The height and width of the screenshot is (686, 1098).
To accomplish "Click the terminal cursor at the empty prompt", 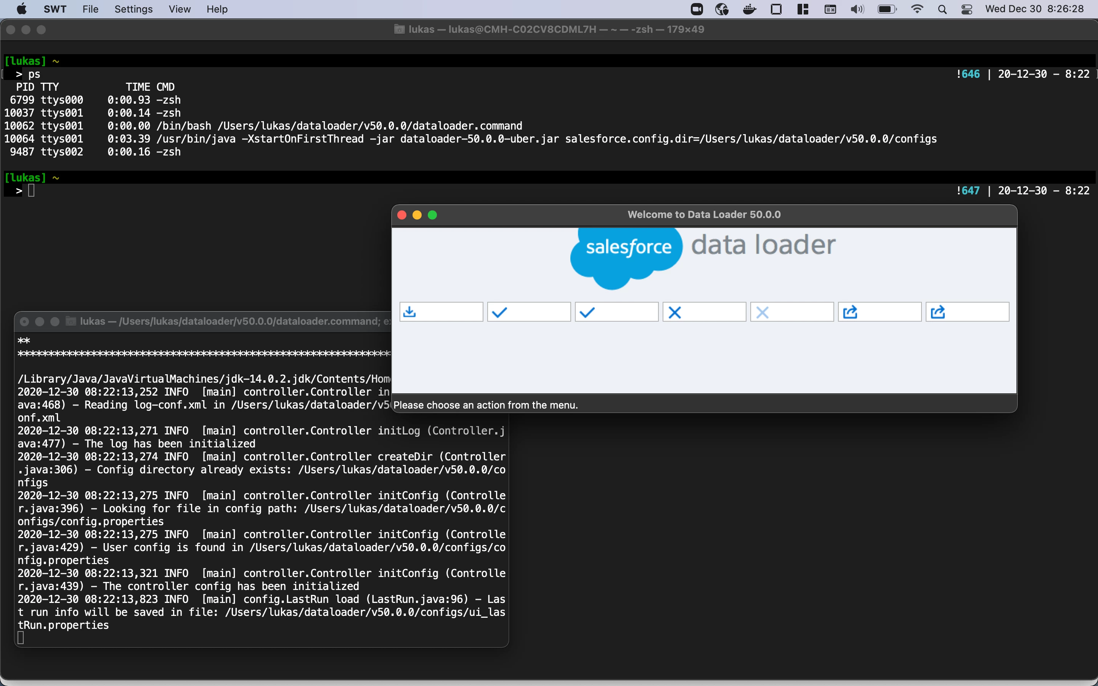I will (31, 191).
